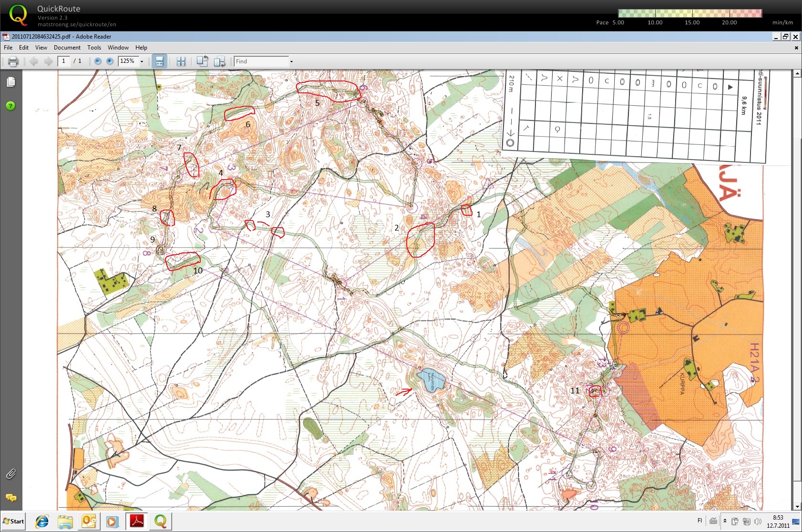802x532 pixels.
Task: Launch Internet Explorer from the taskbar
Action: click(x=42, y=522)
